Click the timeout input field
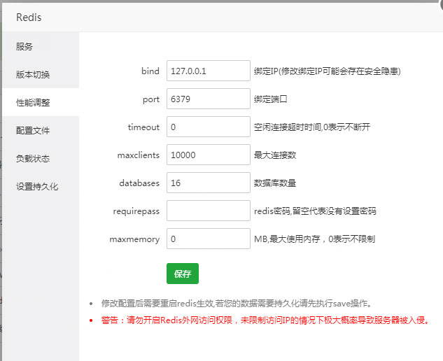Viewport: 443px width, 361px height. 208,127
